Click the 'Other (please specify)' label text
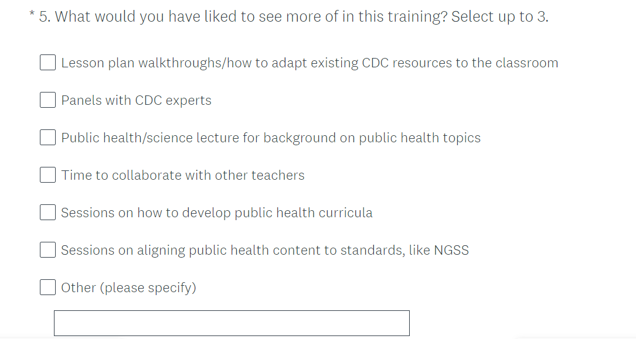The width and height of the screenshot is (636, 339). (128, 287)
